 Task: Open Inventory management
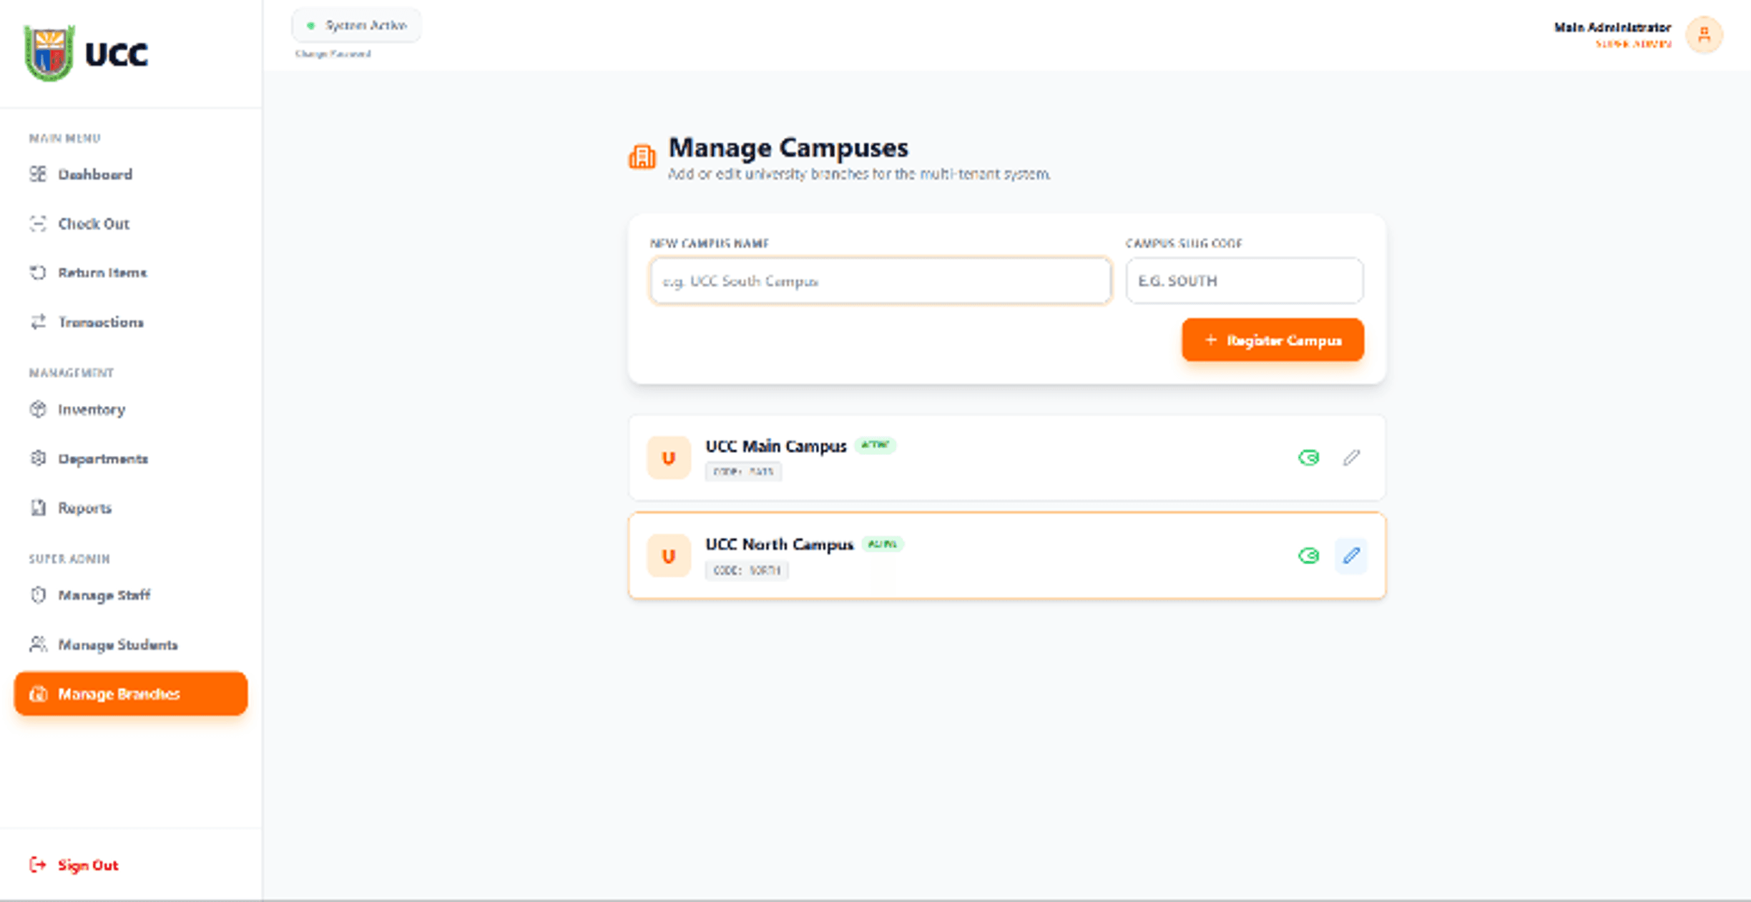130,410
